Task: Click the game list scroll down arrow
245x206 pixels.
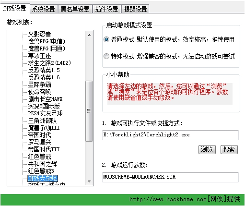Action: coord(89,182)
